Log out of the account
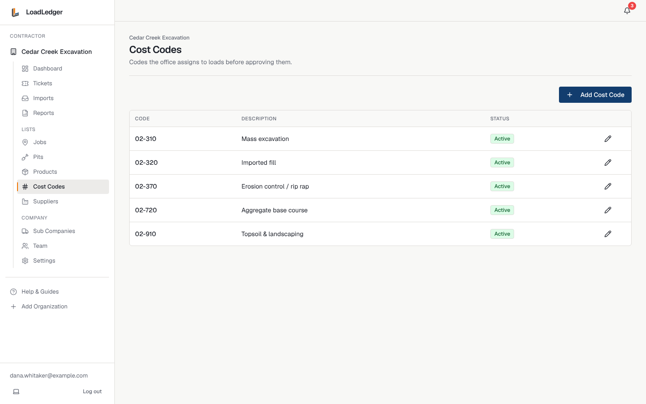Image resolution: width=646 pixels, height=404 pixels. [x=92, y=391]
